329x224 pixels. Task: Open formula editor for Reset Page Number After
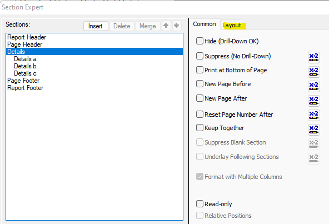pyautogui.click(x=313, y=115)
